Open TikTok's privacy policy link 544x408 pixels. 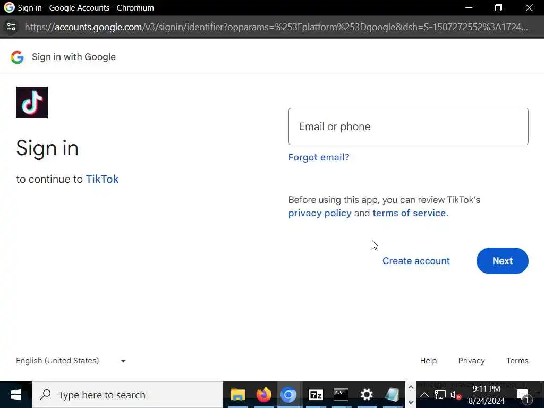click(x=319, y=213)
